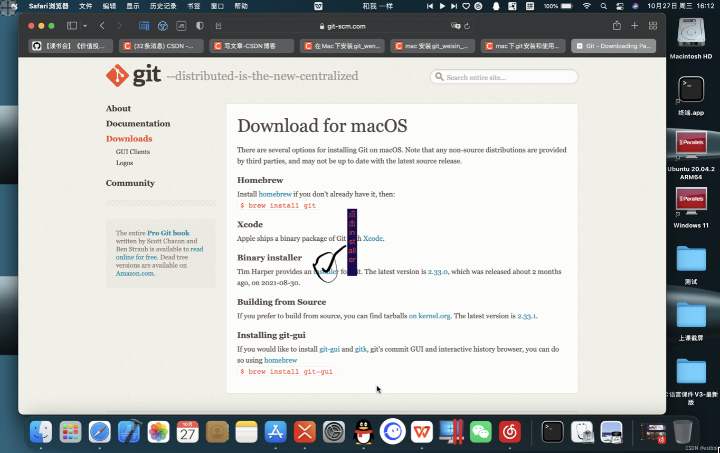
Task: Click the git logo on the page
Action: 133,76
